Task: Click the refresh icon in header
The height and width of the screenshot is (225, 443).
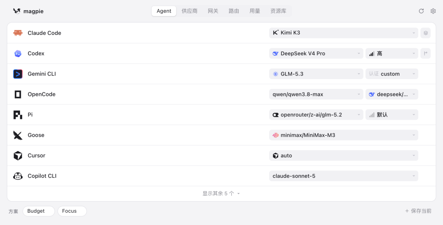Action: tap(421, 11)
